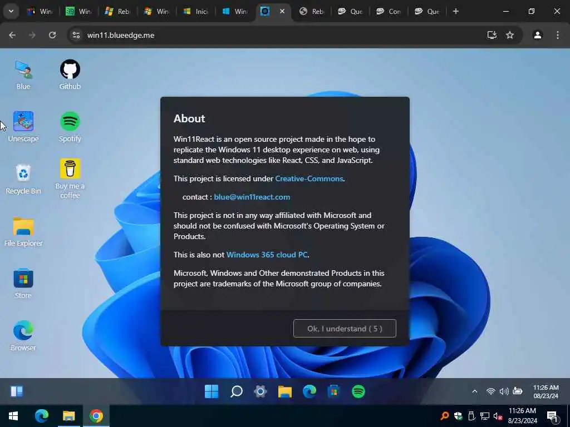This screenshot has width=570, height=427.
Task: Open the Chrome profile avatar
Action: 538,35
